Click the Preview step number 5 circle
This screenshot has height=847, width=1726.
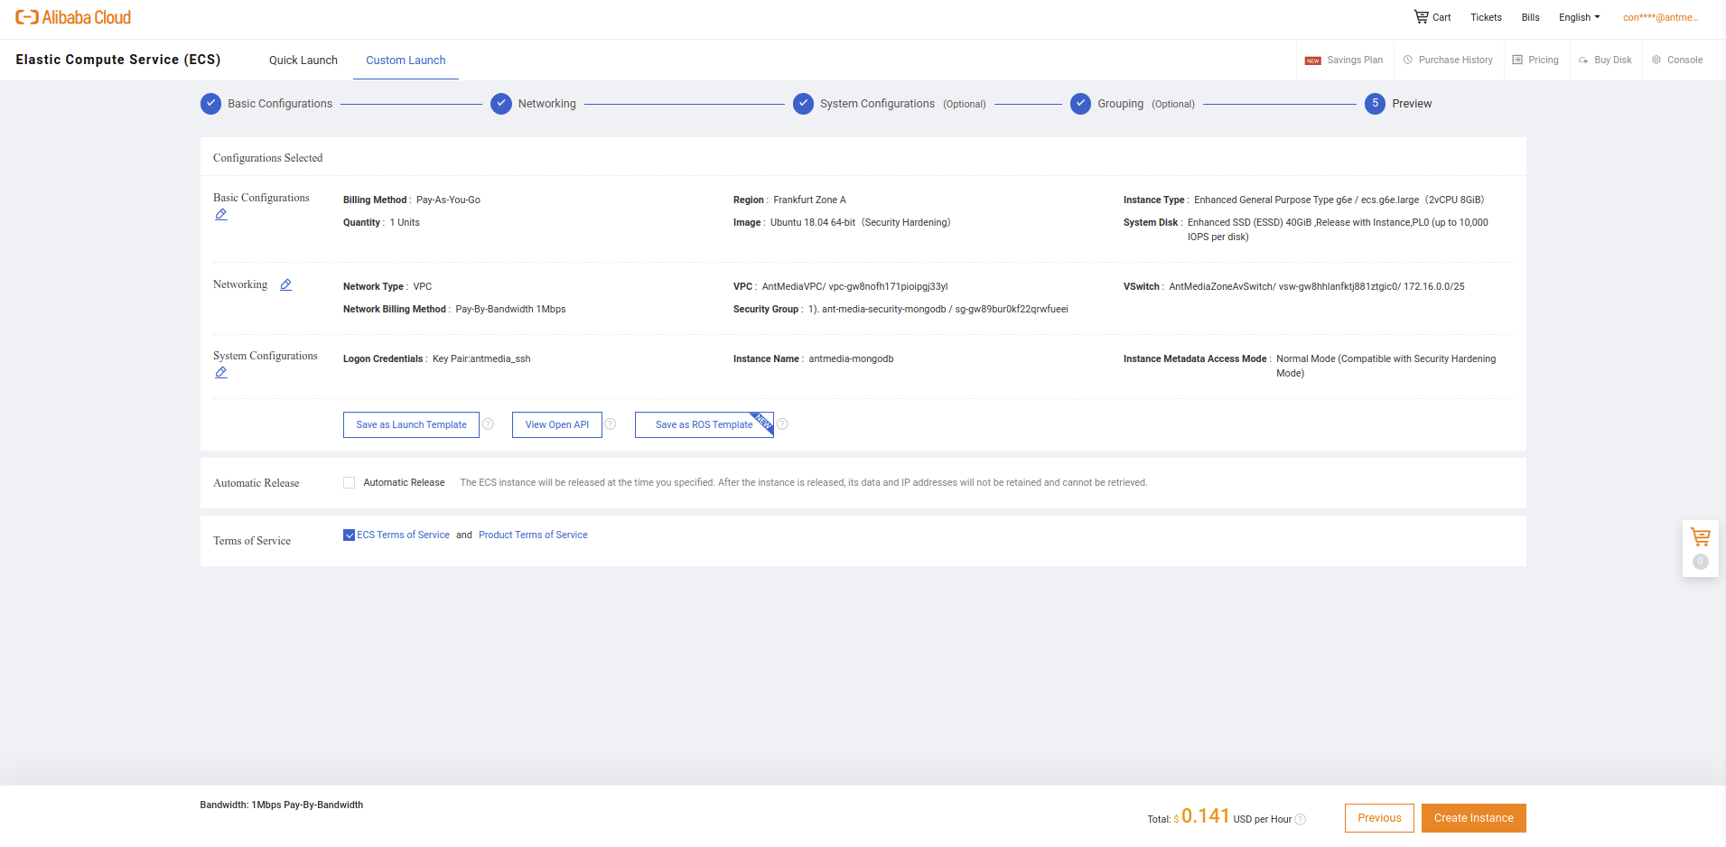point(1375,104)
